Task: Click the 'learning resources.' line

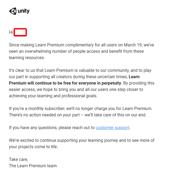Action: pyautogui.click(x=27, y=58)
